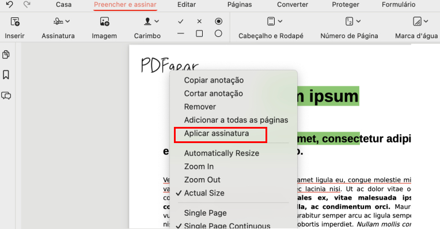Expand the Número de Página dropdown arrow
This screenshot has height=229, width=440.
(358, 21)
